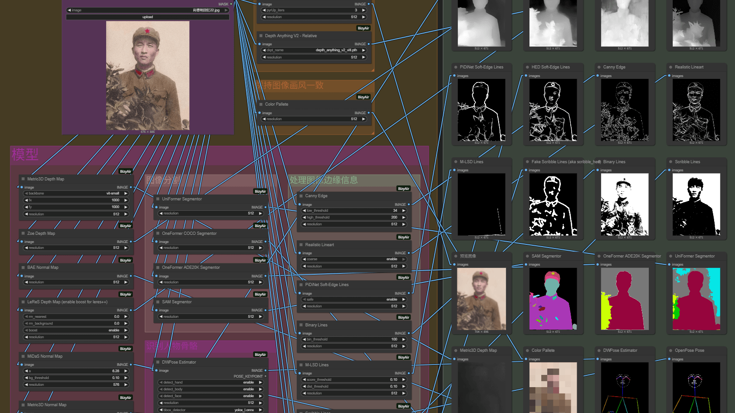Image resolution: width=735 pixels, height=413 pixels.
Task: Decrease bin_threshold using its left arrow
Action: tap(304, 340)
